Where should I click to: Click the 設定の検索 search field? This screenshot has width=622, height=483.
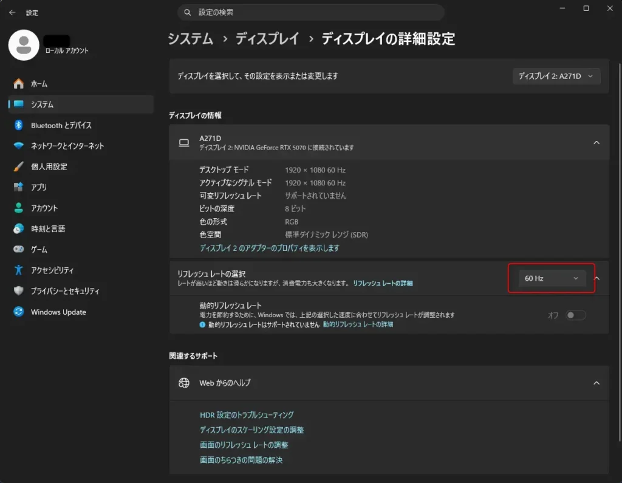coord(310,12)
